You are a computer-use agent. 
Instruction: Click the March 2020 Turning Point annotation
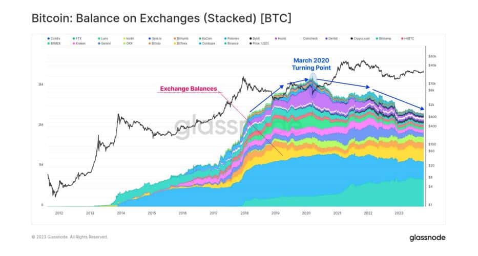[x=311, y=64]
